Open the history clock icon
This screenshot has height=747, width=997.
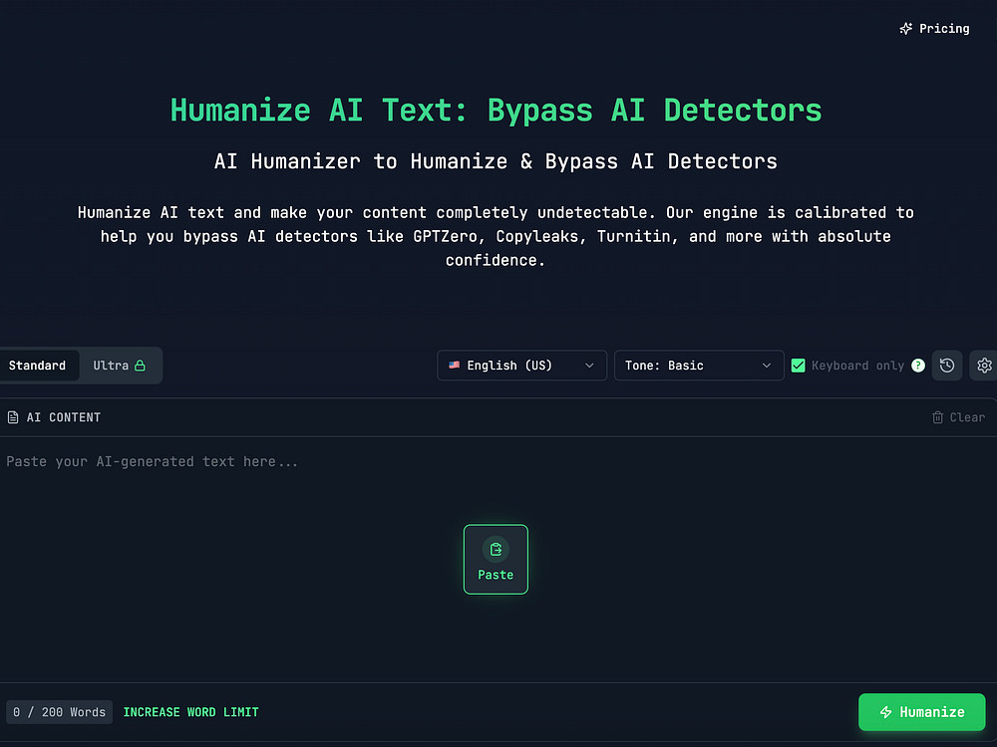pos(947,366)
